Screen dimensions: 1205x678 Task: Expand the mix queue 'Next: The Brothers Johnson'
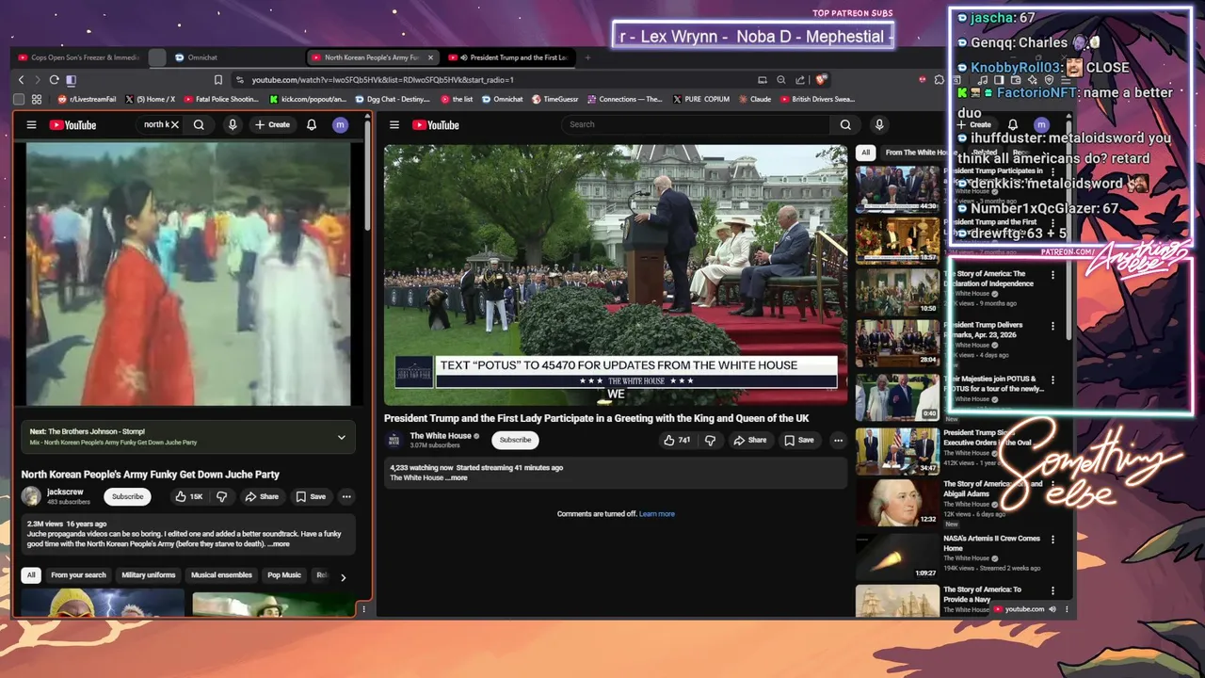pyautogui.click(x=342, y=437)
